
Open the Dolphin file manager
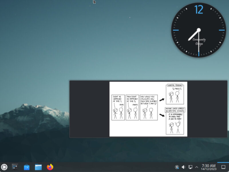(38, 167)
